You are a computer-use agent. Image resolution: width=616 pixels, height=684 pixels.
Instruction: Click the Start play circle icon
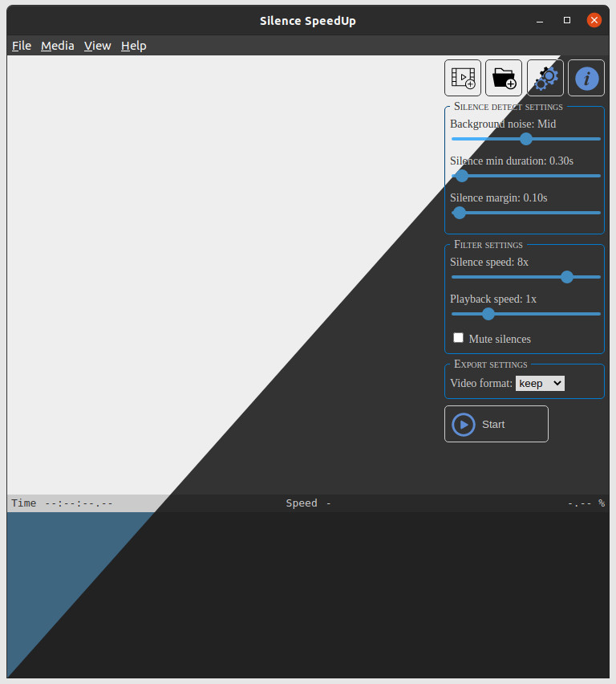pos(463,425)
